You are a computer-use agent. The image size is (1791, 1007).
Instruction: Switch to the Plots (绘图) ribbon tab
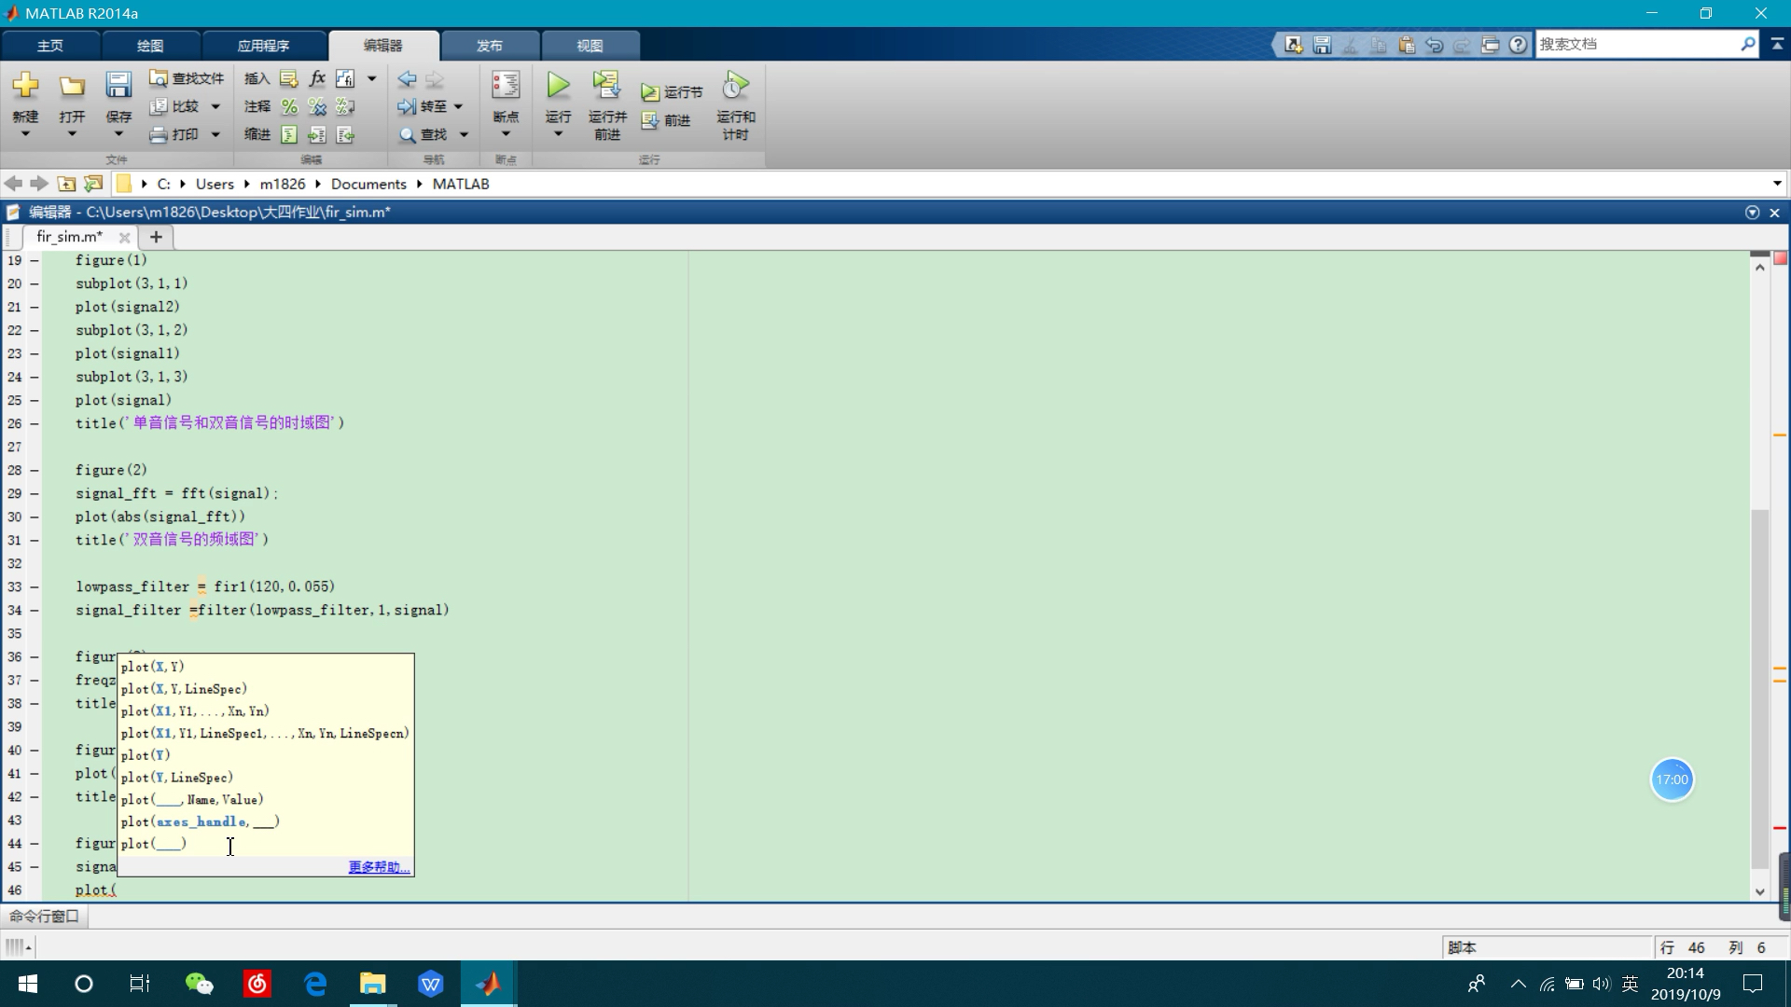(x=150, y=46)
